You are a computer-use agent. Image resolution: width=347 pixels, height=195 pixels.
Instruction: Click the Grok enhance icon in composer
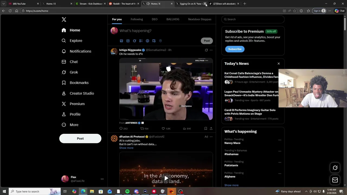point(134,41)
